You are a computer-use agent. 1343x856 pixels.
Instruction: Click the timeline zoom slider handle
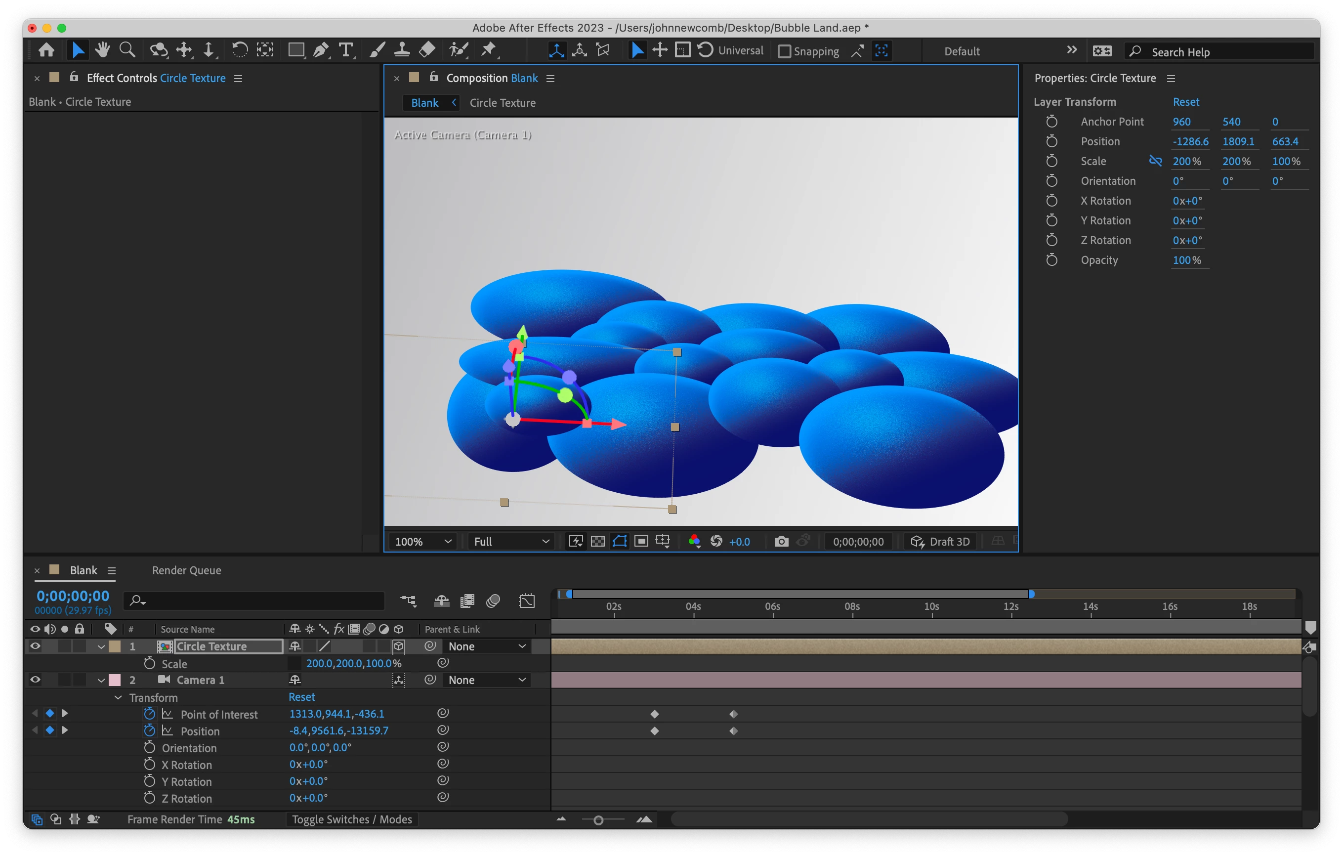click(x=598, y=820)
